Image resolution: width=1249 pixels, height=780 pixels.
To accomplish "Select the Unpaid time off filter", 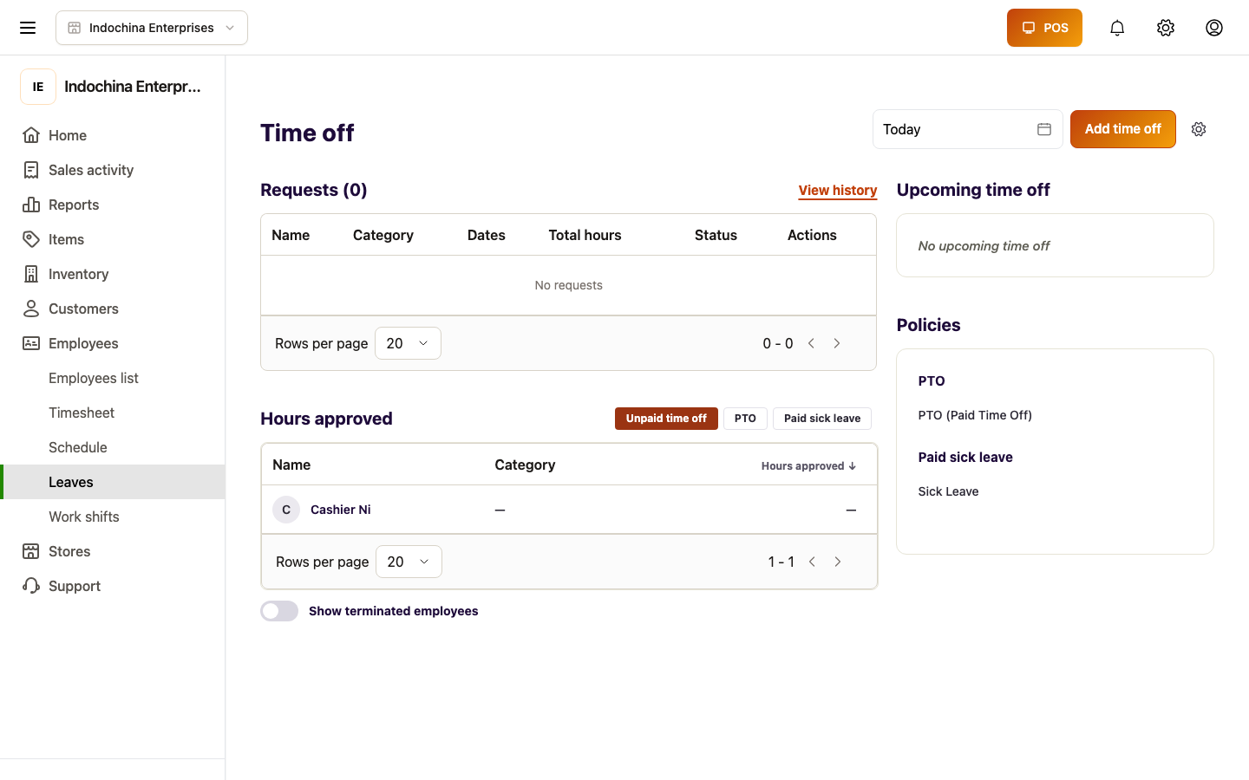I will click(x=666, y=419).
